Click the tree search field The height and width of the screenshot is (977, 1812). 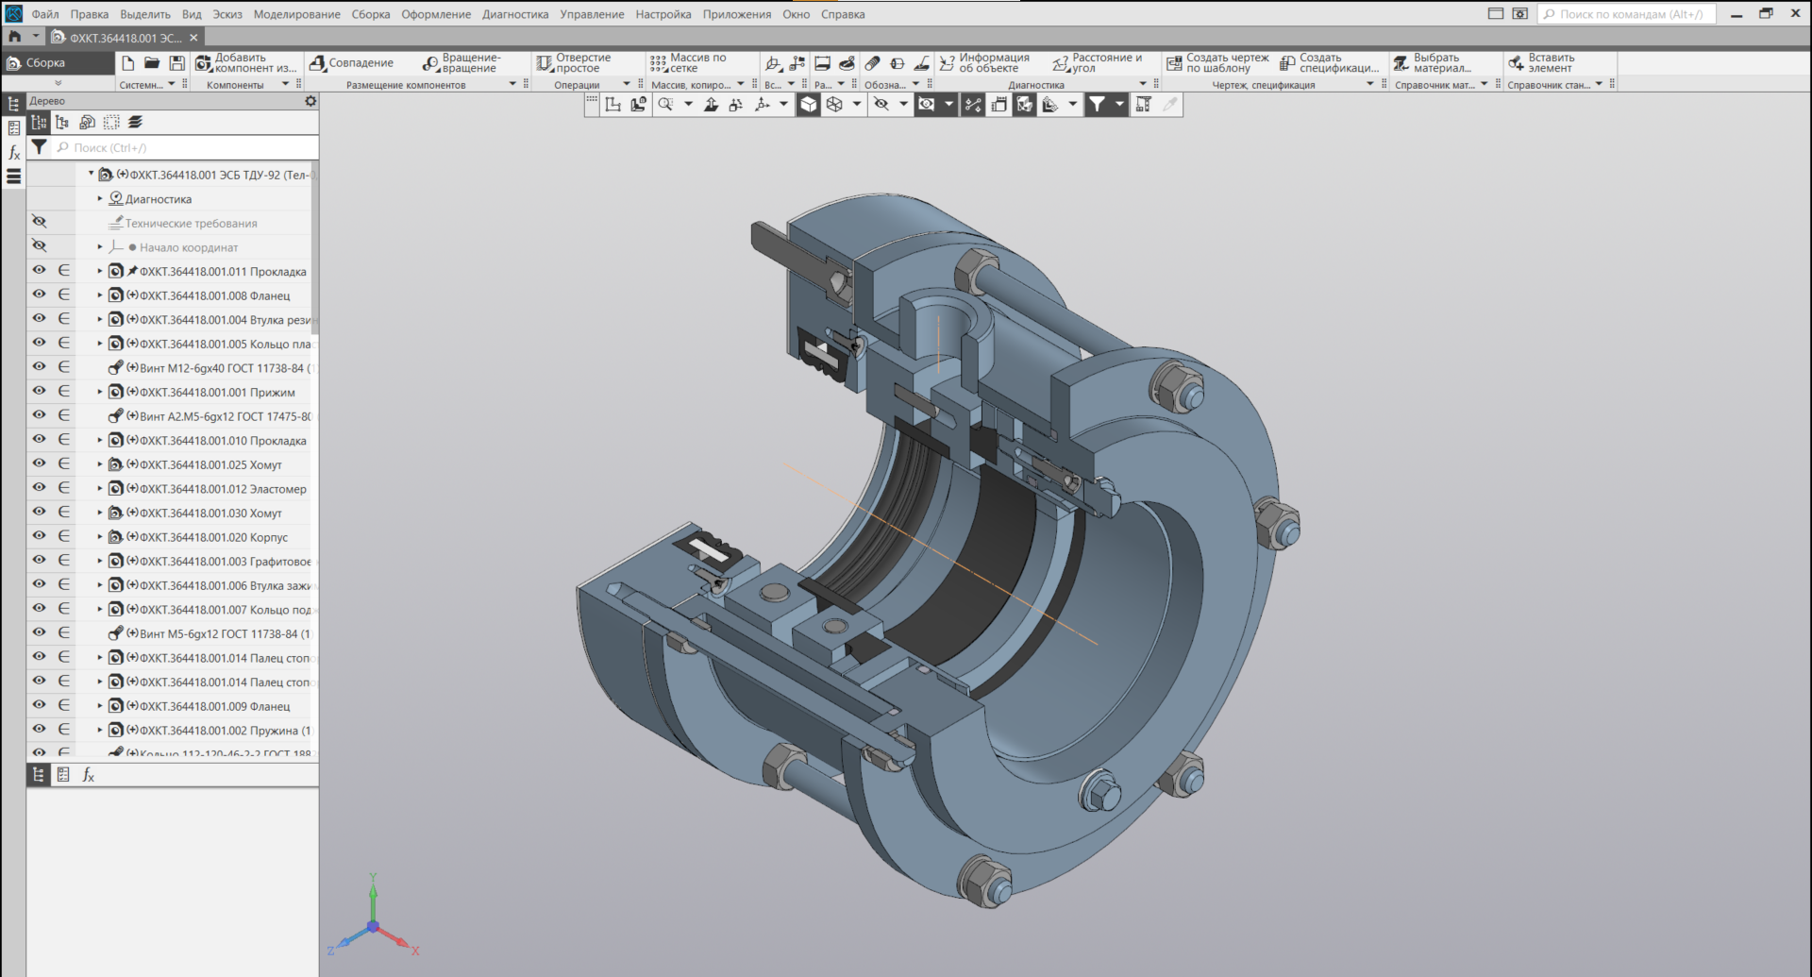[x=189, y=148]
